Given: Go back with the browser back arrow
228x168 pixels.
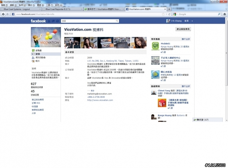Looking at the screenshot, I should pyautogui.click(x=3, y=14).
